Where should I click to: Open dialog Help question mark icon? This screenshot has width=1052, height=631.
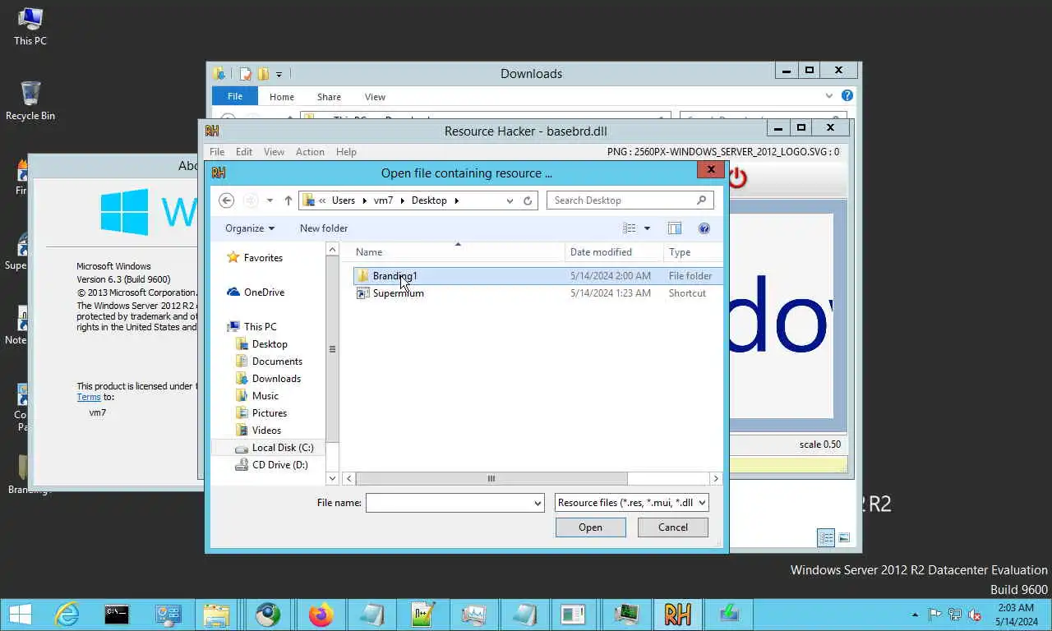(704, 228)
